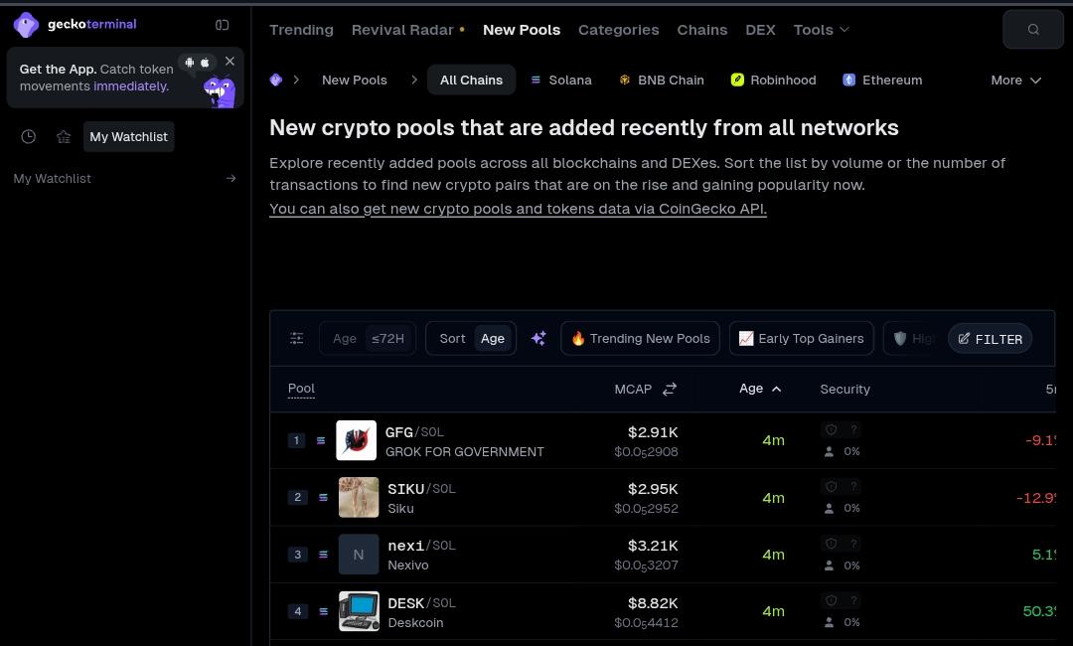Screen dimensions: 1073x646
Task: Click GROK FOR GOVERNMENT pool name
Action: coord(465,451)
